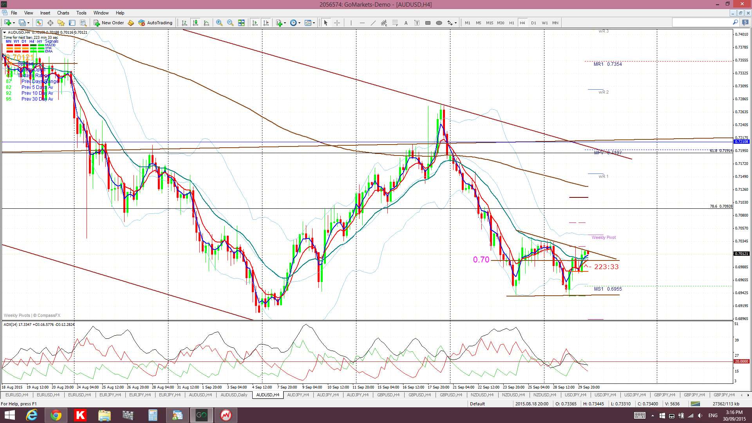The width and height of the screenshot is (752, 423).
Task: Draw a trendline
Action: coord(373,23)
